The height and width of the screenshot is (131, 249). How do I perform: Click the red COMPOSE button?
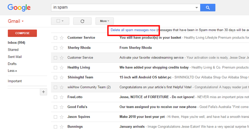click(x=22, y=33)
